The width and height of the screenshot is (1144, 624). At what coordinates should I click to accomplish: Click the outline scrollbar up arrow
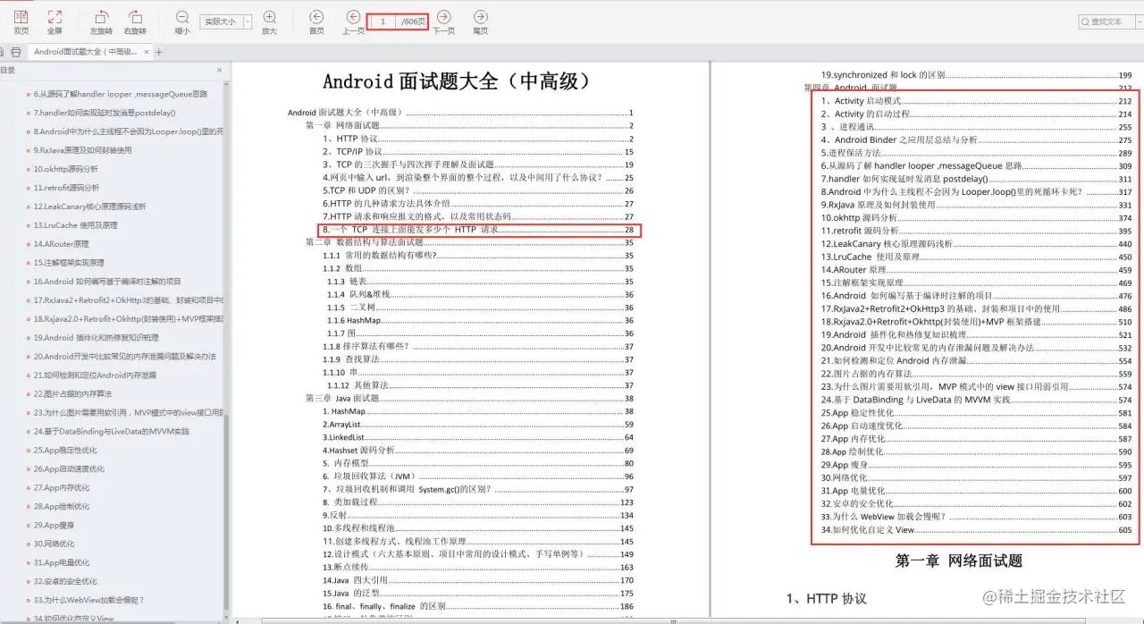tap(227, 82)
